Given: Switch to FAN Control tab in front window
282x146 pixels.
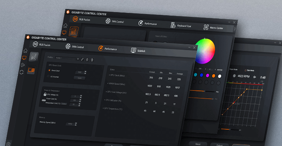Looking at the screenshot, I should point(75,47).
